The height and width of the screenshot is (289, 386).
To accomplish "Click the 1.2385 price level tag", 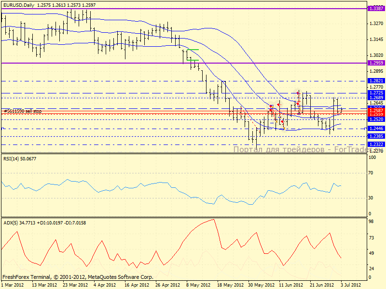I will (375, 136).
